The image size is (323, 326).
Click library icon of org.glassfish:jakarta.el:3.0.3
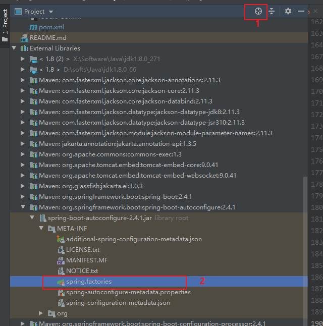click(x=33, y=186)
